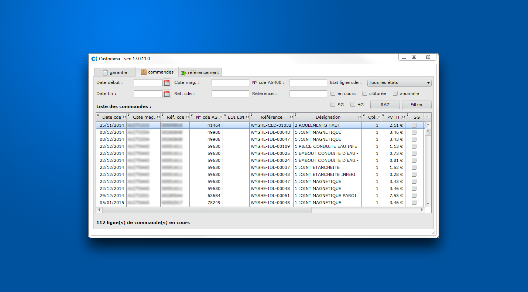
Task: Click the search magnifier in Qté column header
Action: coord(378,117)
